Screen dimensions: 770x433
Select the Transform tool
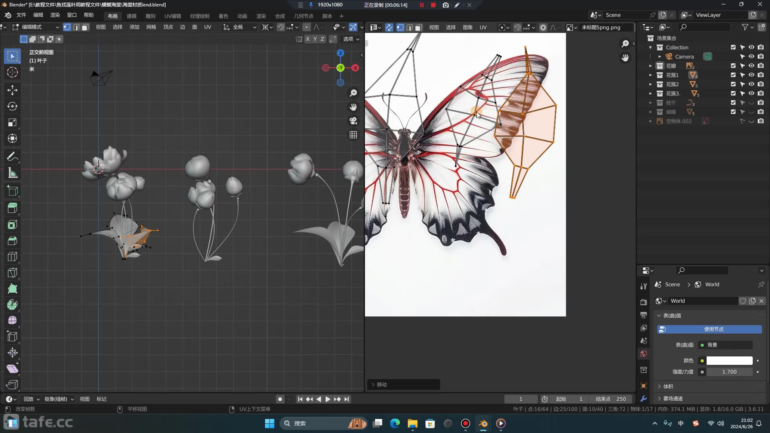(12, 139)
